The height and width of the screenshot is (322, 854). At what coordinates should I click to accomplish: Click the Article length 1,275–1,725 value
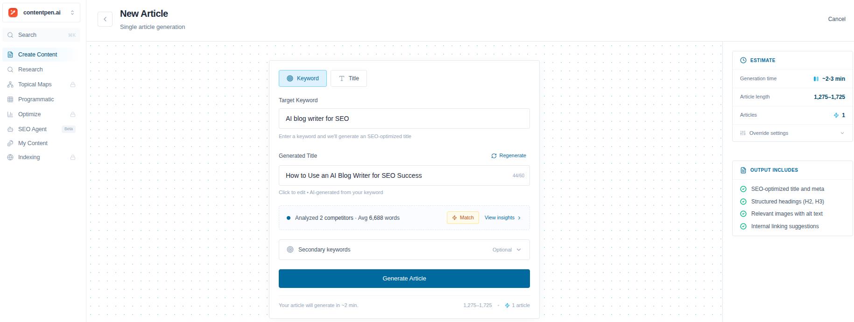click(x=829, y=97)
